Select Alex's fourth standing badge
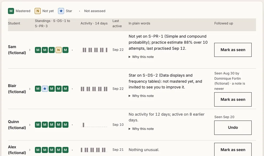Screen dimensions: 264x156 [x=59, y=150]
